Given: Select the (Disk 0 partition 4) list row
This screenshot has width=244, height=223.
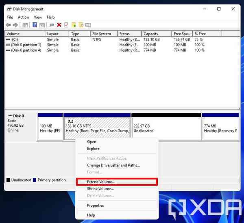Looking at the screenshot, I should click(x=26, y=50).
